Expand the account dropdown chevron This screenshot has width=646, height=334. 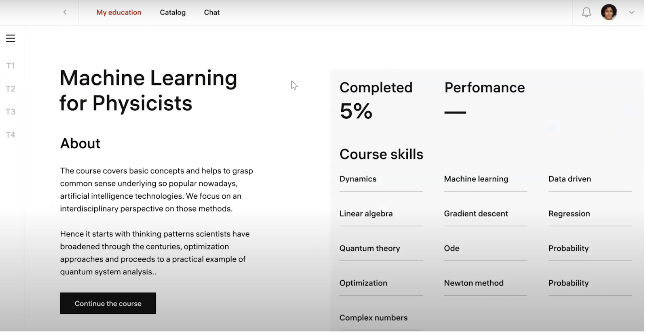631,13
